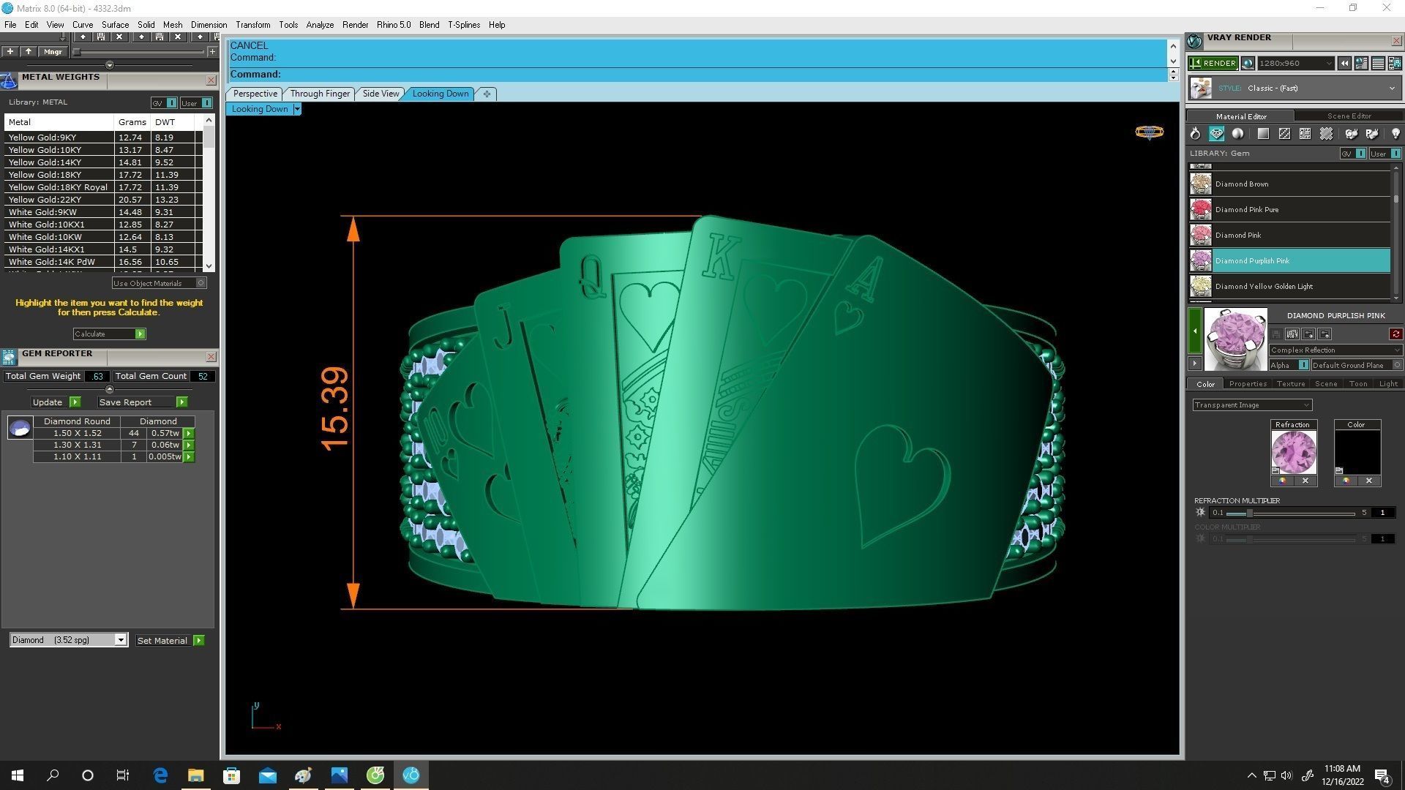Click the import material folder icon
Image resolution: width=1405 pixels, height=790 pixels.
click(x=1325, y=334)
